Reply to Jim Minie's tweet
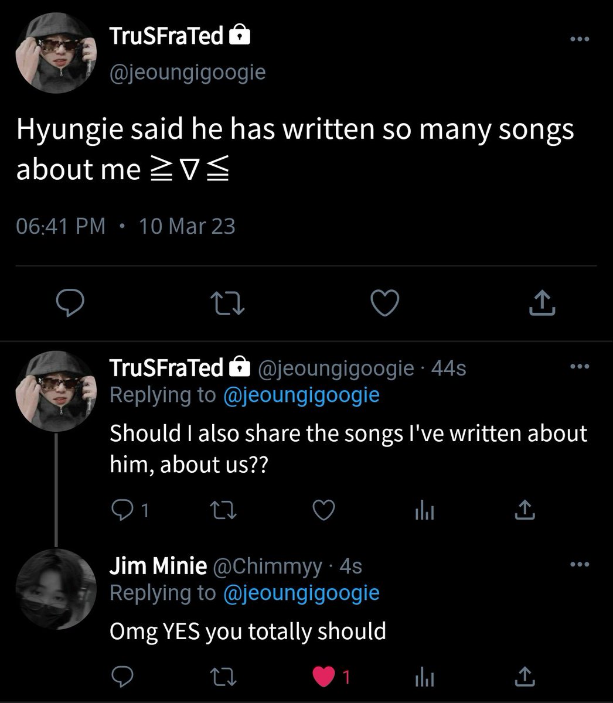The width and height of the screenshot is (613, 703). pos(122,677)
